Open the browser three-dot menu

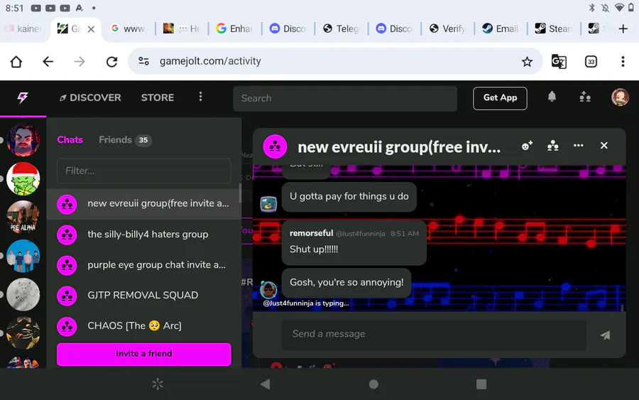(622, 62)
